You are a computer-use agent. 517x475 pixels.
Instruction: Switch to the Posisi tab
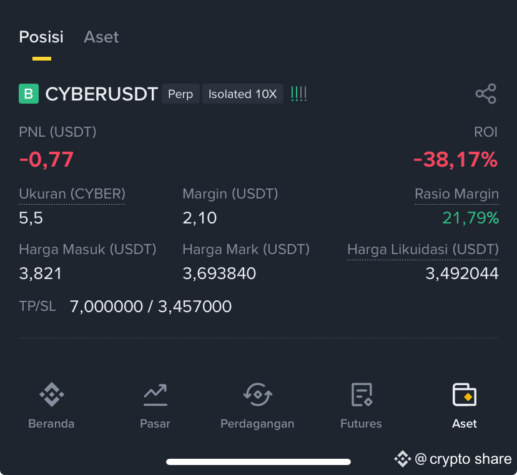pos(41,37)
